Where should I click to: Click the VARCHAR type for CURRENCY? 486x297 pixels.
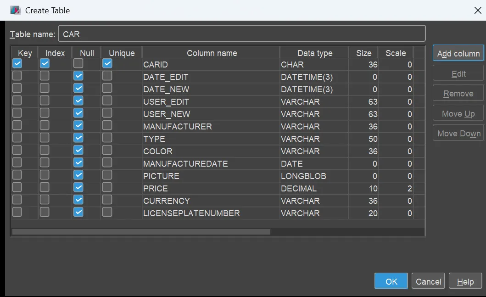[x=314, y=201]
